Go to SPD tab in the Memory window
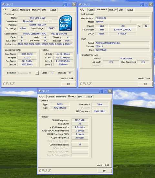This screenshot has height=178, width=155. (80, 97)
